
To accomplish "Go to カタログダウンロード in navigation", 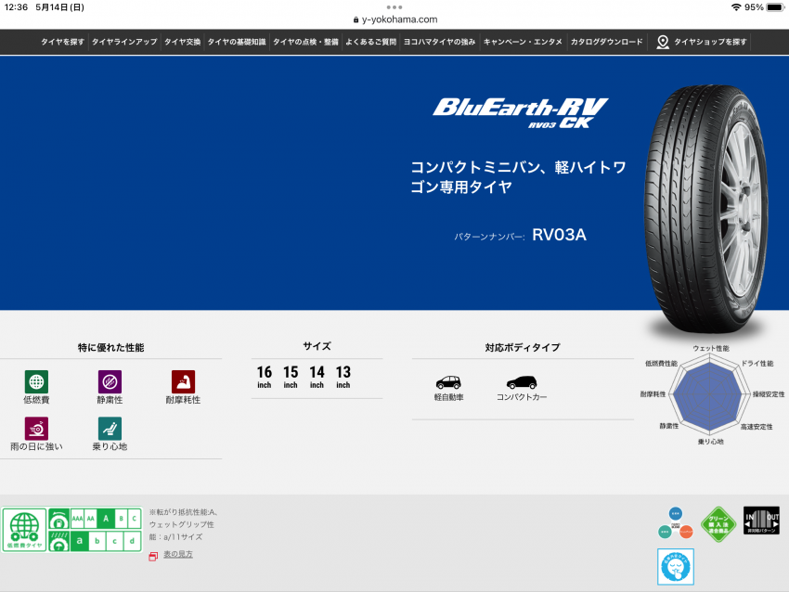I will click(x=606, y=42).
